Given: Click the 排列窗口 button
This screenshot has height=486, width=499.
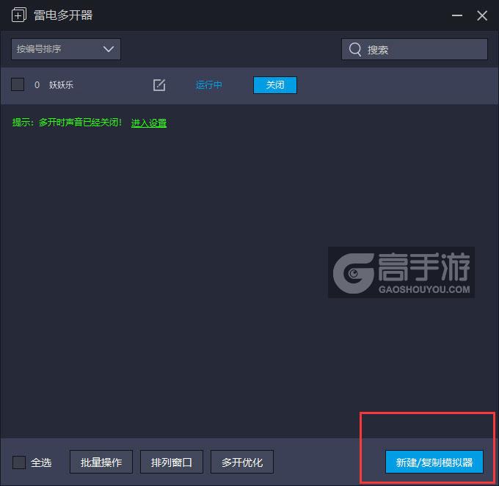Looking at the screenshot, I should click(172, 462).
